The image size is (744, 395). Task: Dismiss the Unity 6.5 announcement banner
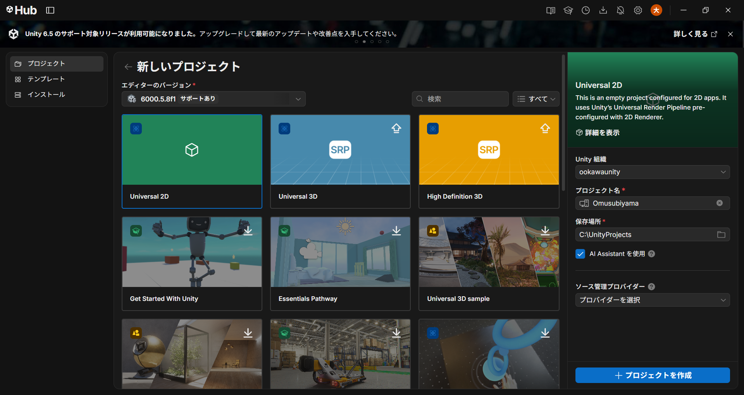tap(730, 34)
